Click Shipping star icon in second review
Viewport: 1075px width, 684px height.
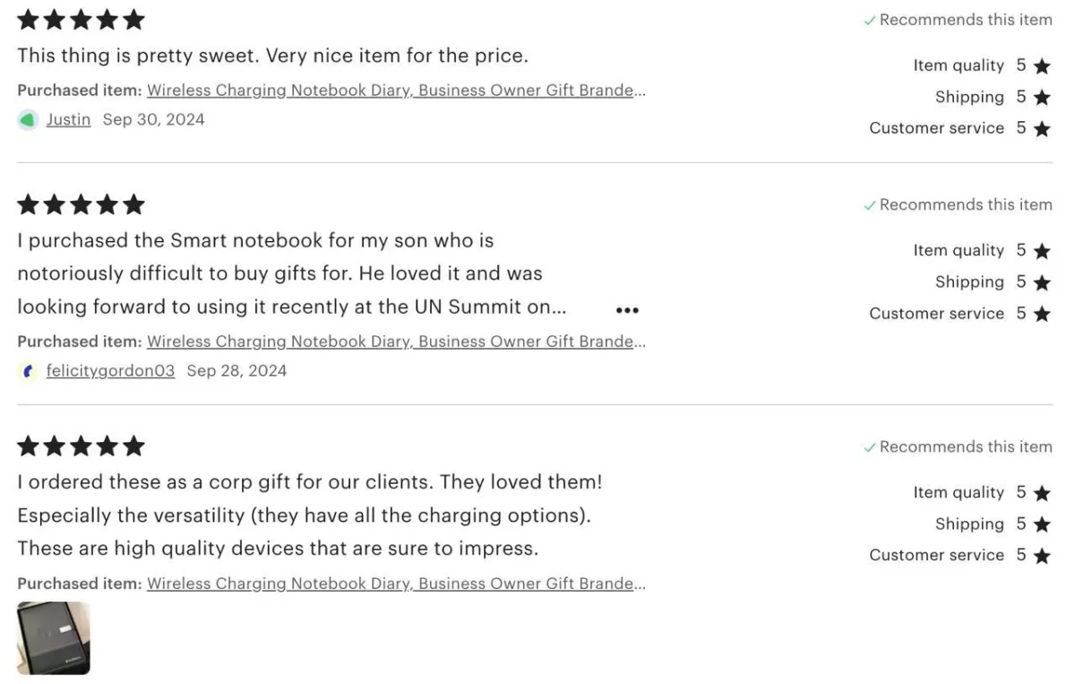[1041, 282]
